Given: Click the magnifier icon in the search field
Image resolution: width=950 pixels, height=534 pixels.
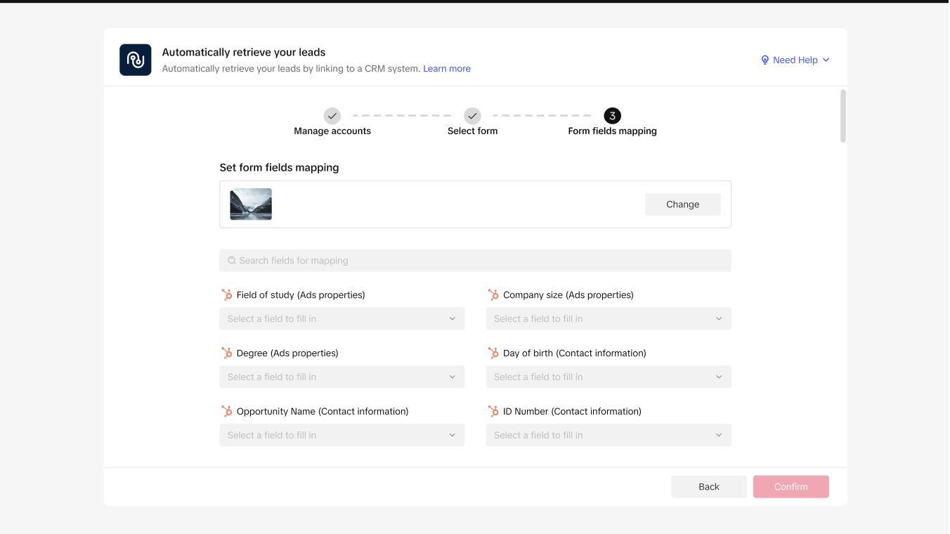Looking at the screenshot, I should (232, 261).
